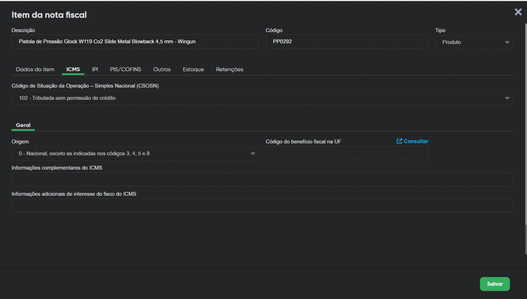
Task: Select the ICMS tab
Action: point(73,69)
